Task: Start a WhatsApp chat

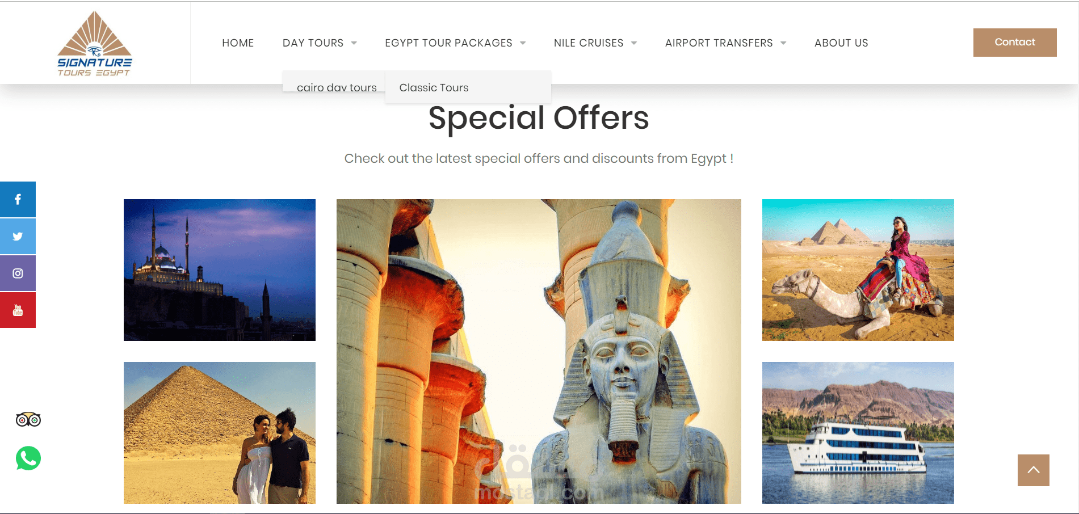Action: pos(28,458)
